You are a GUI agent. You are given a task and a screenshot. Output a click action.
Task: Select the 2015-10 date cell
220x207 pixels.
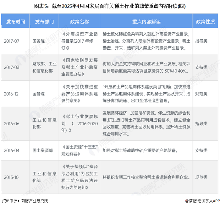[11, 177]
